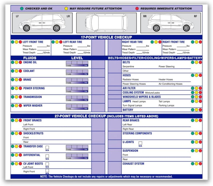Tick the U-Joints N/A checkbox
Image resolution: width=213 pixels, height=186 pixels.
[x=140, y=143]
